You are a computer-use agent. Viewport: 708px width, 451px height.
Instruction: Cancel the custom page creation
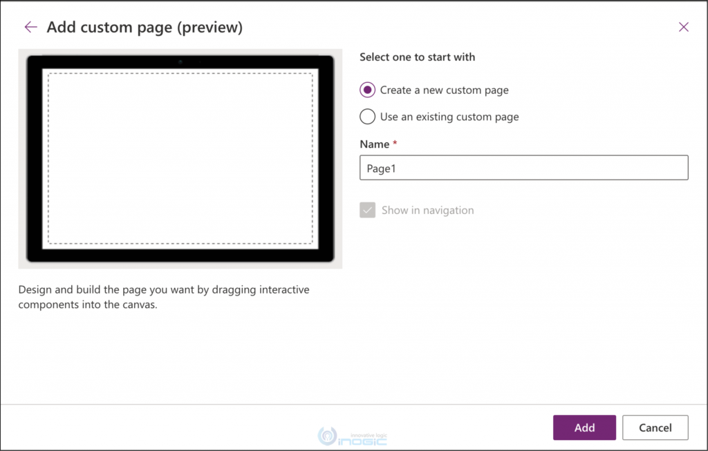(655, 427)
